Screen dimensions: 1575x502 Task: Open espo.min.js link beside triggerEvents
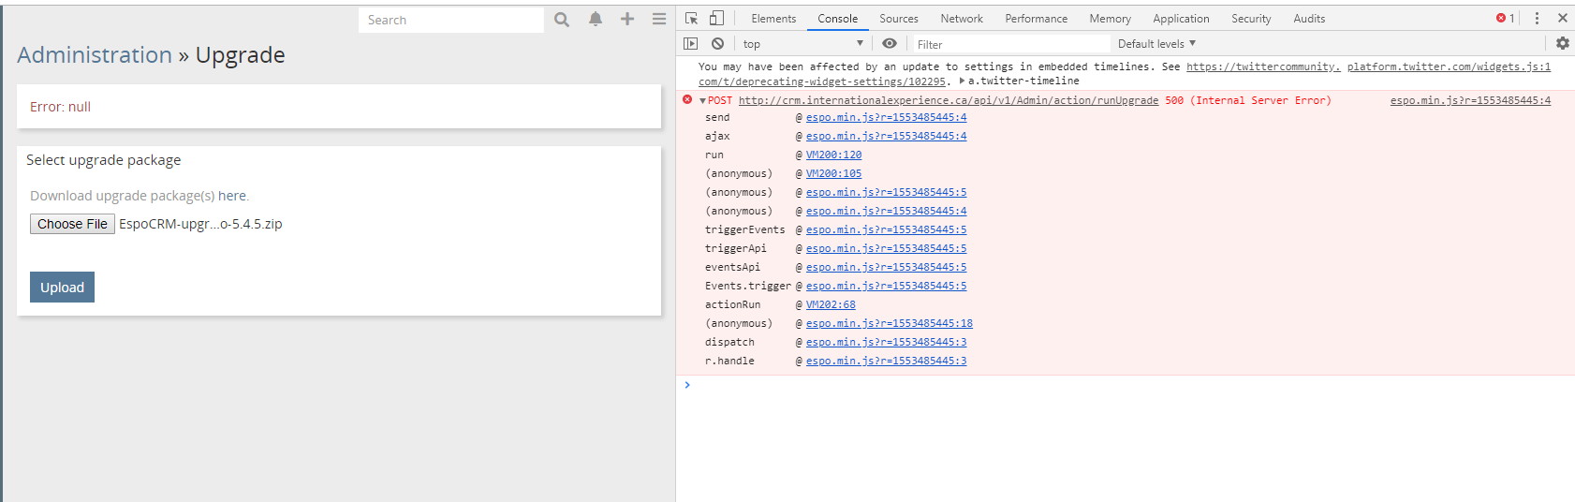pyautogui.click(x=886, y=229)
